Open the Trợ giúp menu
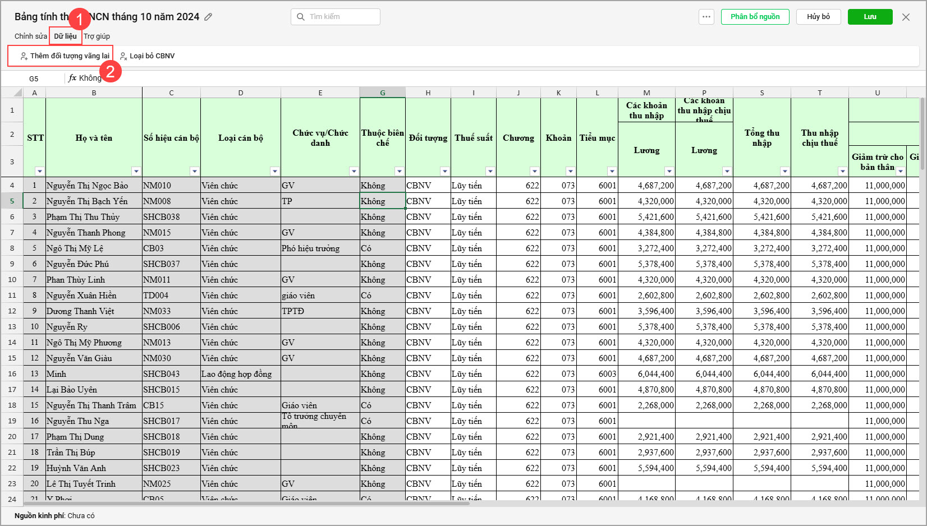Image resolution: width=927 pixels, height=526 pixels. tap(97, 36)
